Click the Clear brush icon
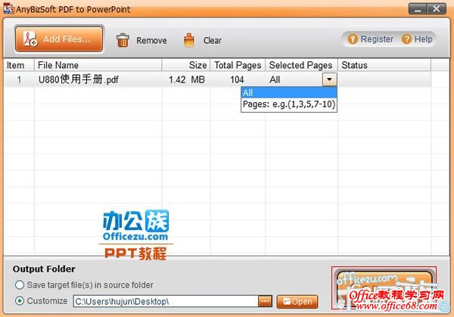This screenshot has height=317, width=454. [188, 40]
